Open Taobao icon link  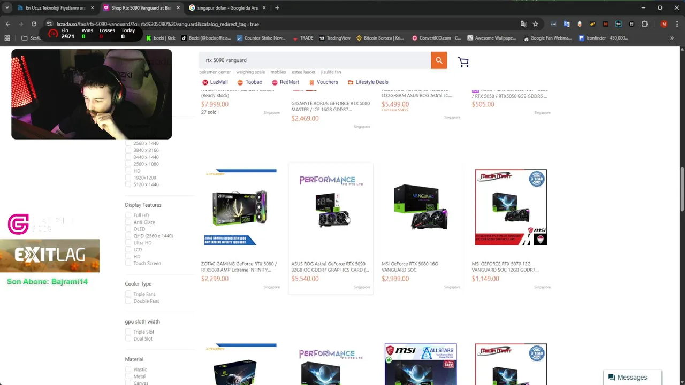[250, 82]
